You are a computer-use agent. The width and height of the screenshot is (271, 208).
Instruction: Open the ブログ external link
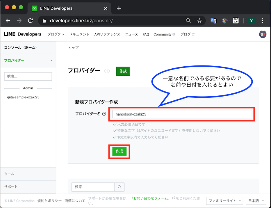(x=187, y=34)
